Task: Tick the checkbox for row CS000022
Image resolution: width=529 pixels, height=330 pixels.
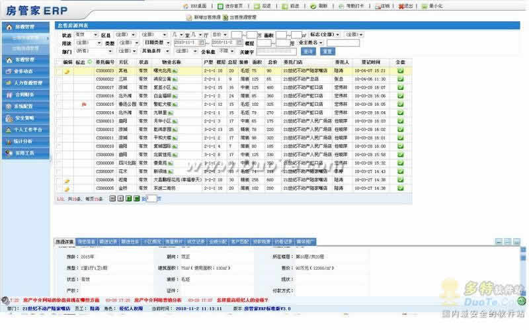Action: [x=58, y=79]
